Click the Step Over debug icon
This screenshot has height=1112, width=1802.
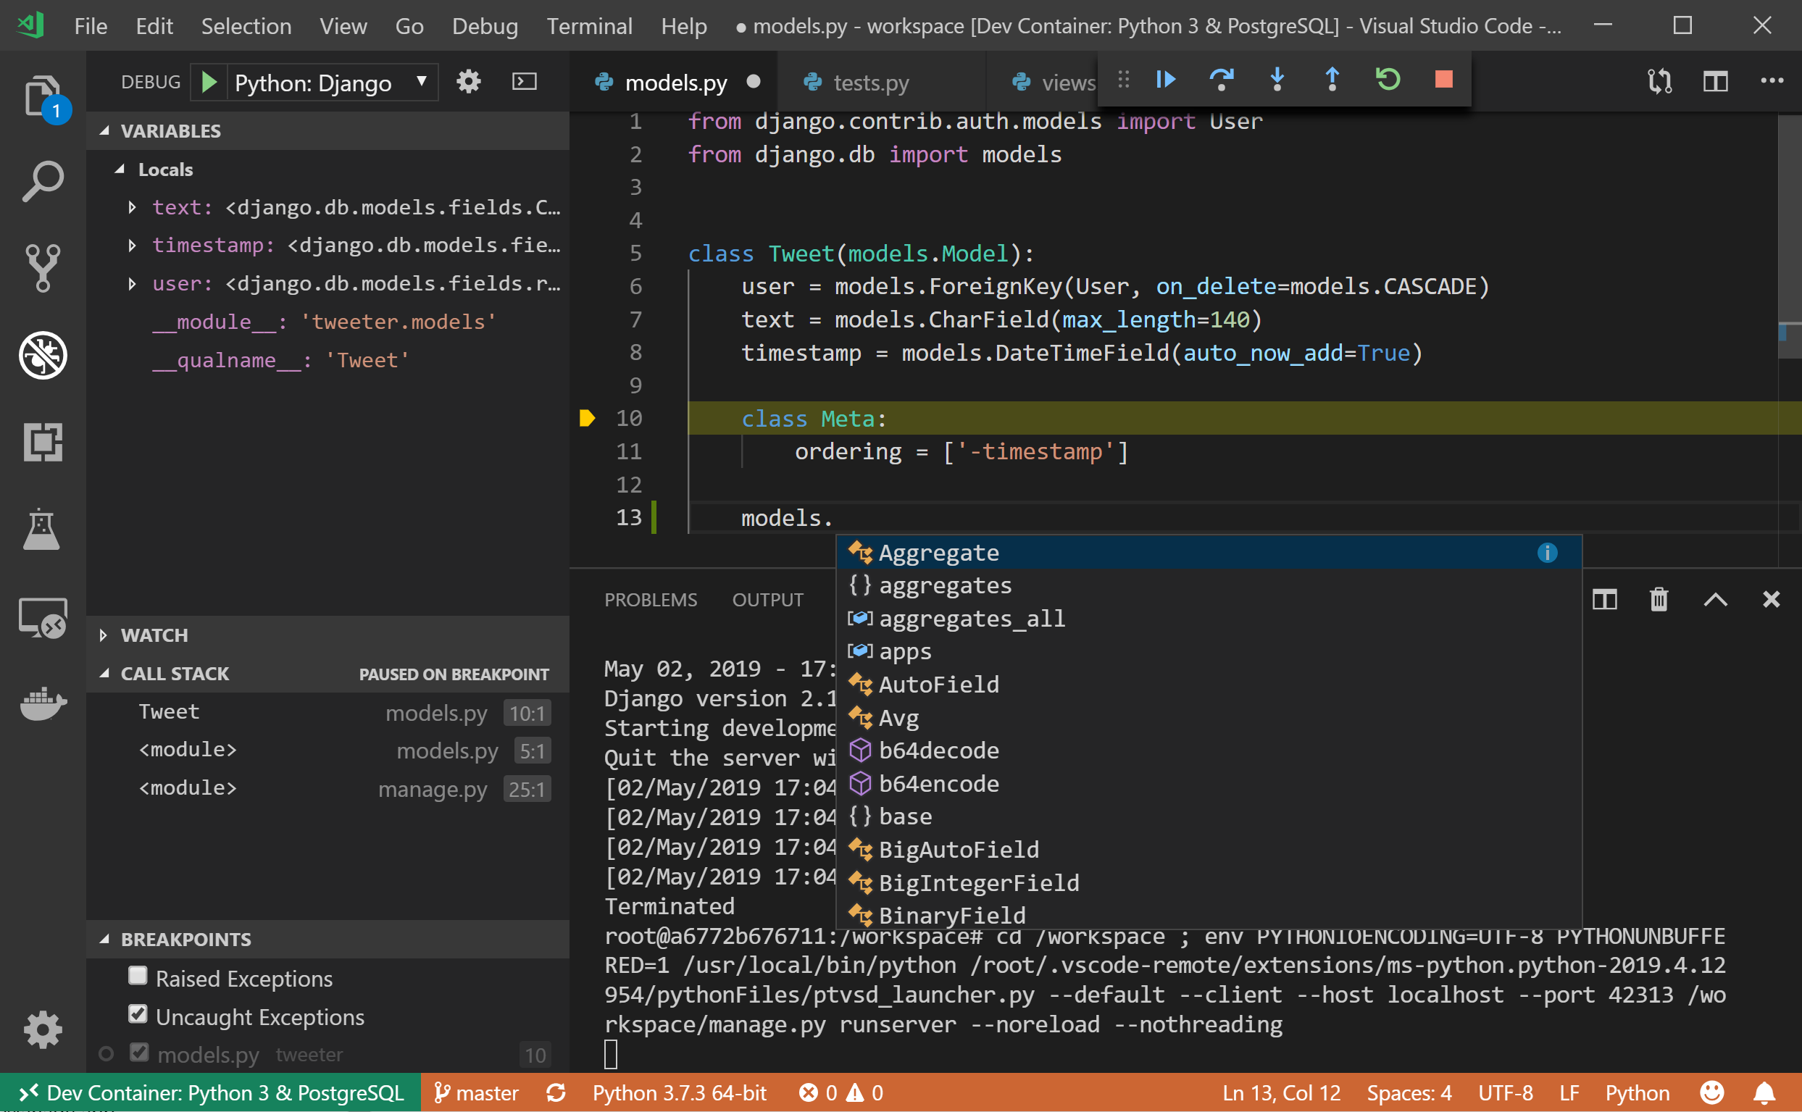tap(1220, 81)
